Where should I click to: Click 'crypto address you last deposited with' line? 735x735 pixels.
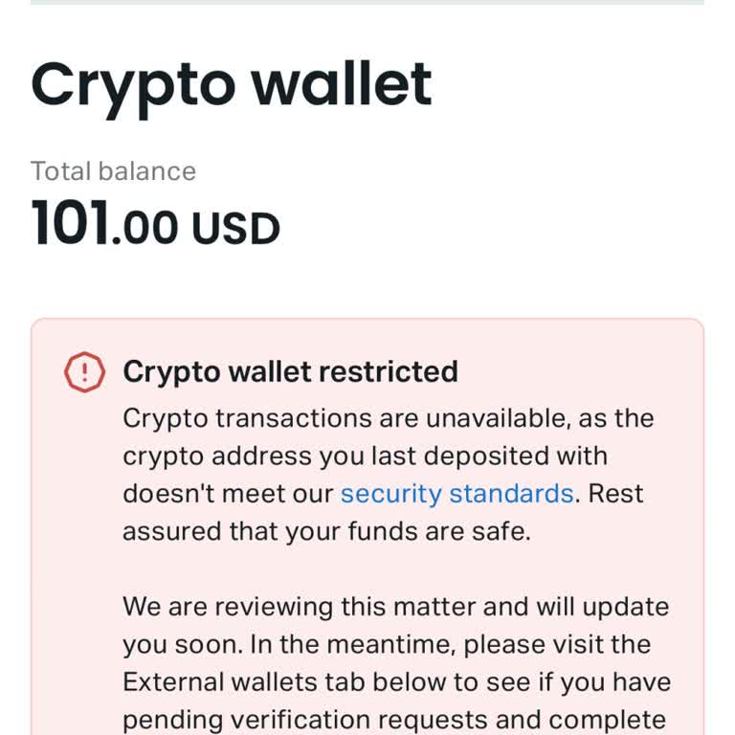[x=365, y=457]
